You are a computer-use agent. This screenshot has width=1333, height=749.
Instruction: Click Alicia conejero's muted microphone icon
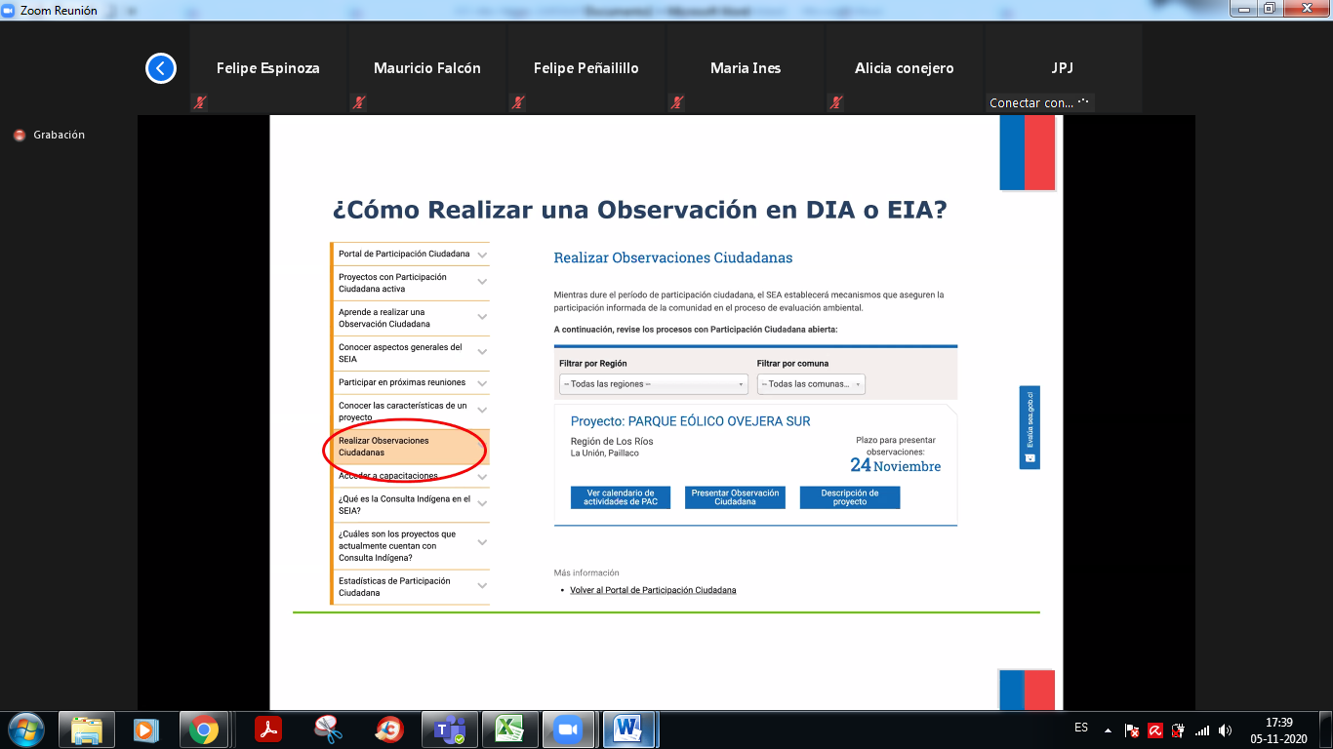pyautogui.click(x=836, y=102)
